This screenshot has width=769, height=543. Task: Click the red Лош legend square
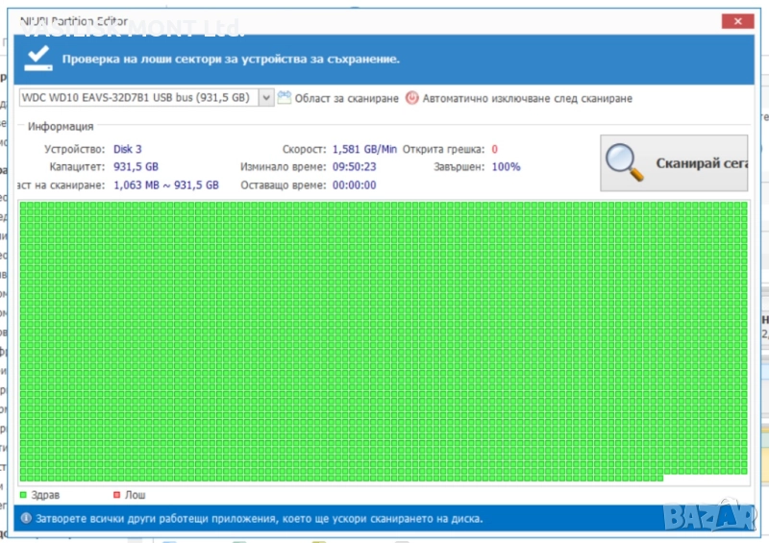[117, 495]
